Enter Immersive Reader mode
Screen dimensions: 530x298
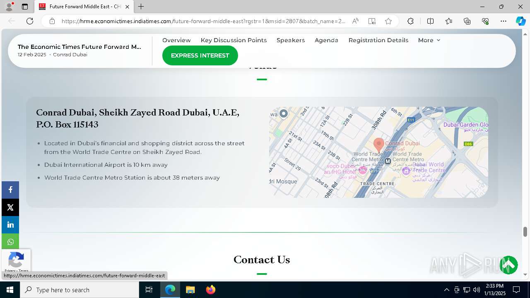coord(372,21)
